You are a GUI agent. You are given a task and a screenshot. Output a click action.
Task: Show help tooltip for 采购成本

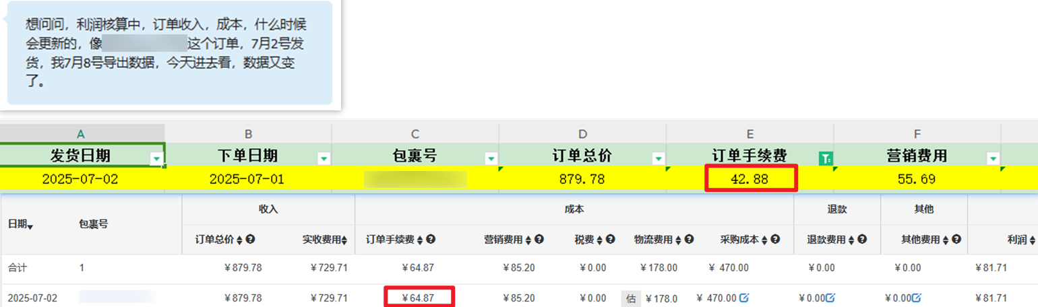click(776, 239)
